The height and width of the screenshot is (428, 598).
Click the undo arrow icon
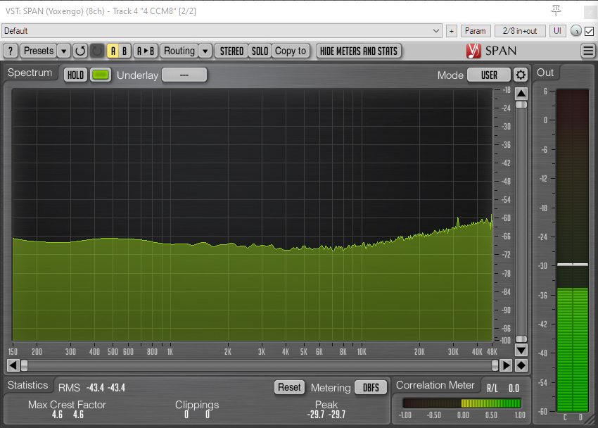pyautogui.click(x=80, y=51)
